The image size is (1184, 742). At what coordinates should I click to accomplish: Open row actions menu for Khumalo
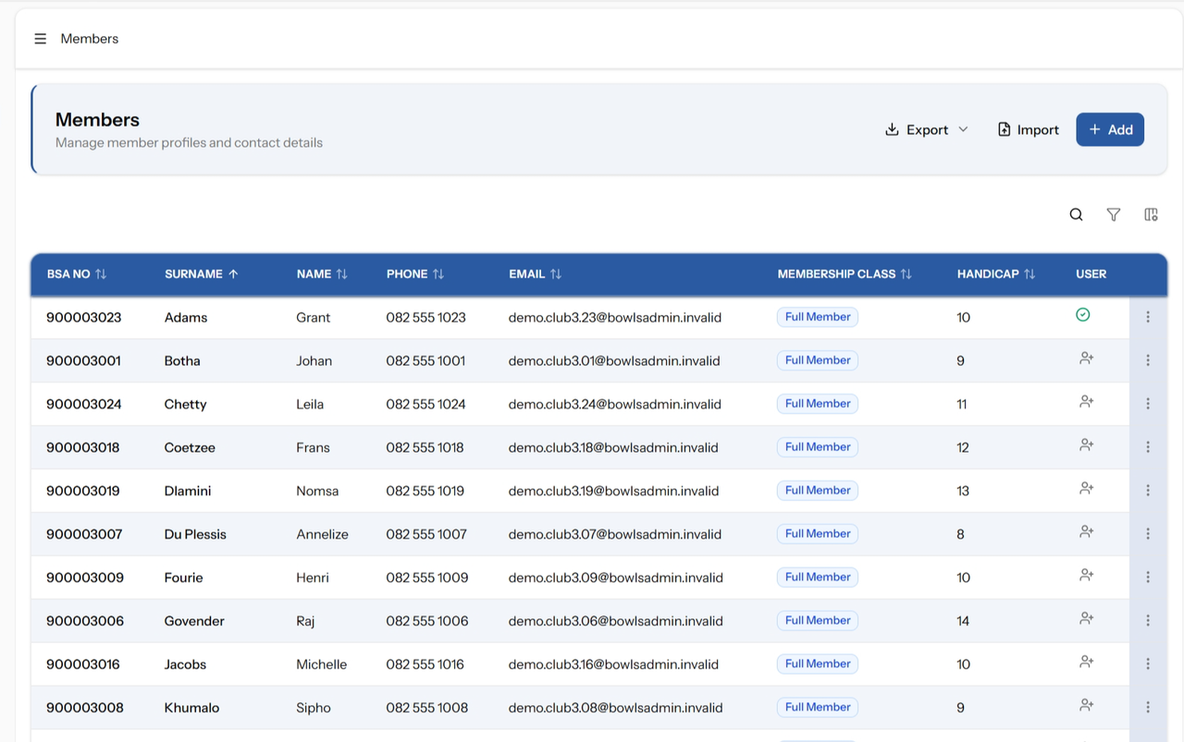click(x=1148, y=708)
